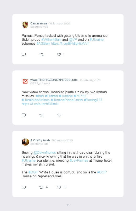Open the #UkrainePlaneCrash hashtag

(x=67, y=100)
